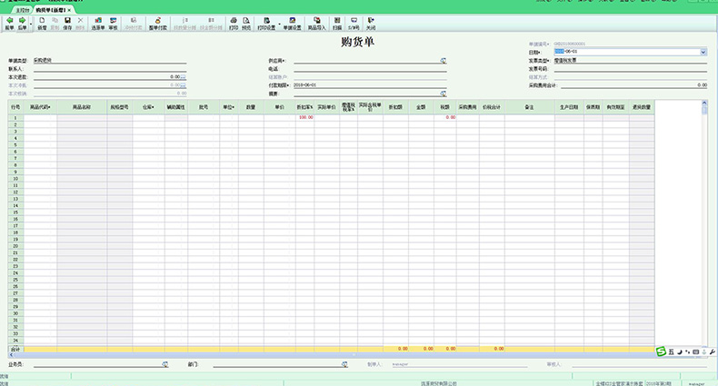This screenshot has width=718, height=386.
Task: Click the 扫描 scan icon
Action: pos(337,22)
